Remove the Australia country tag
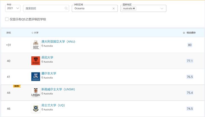The image size is (205, 117). [134, 8]
